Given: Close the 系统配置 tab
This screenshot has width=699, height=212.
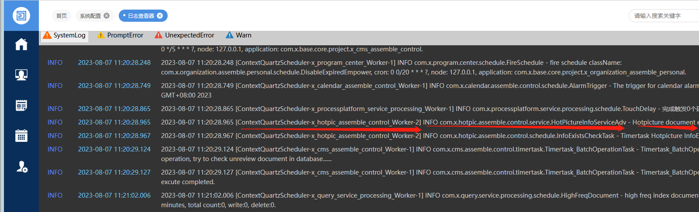Looking at the screenshot, I should 107,16.
